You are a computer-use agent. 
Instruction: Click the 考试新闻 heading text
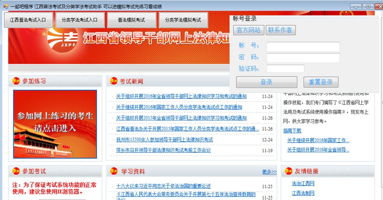coord(131,81)
